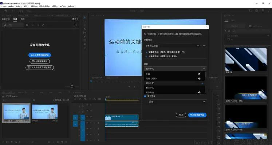Toggle A1 track targeting button
Viewport: 272px width, 145px height.
pos(83,124)
